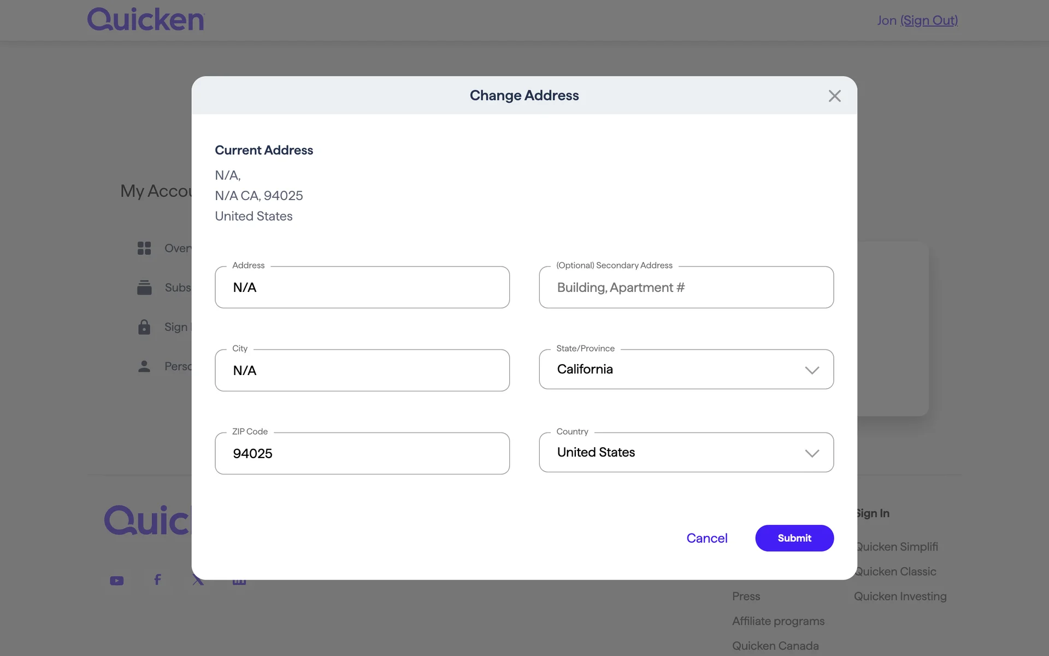Close the Change Address dialog with X
The width and height of the screenshot is (1049, 656).
coord(834,96)
